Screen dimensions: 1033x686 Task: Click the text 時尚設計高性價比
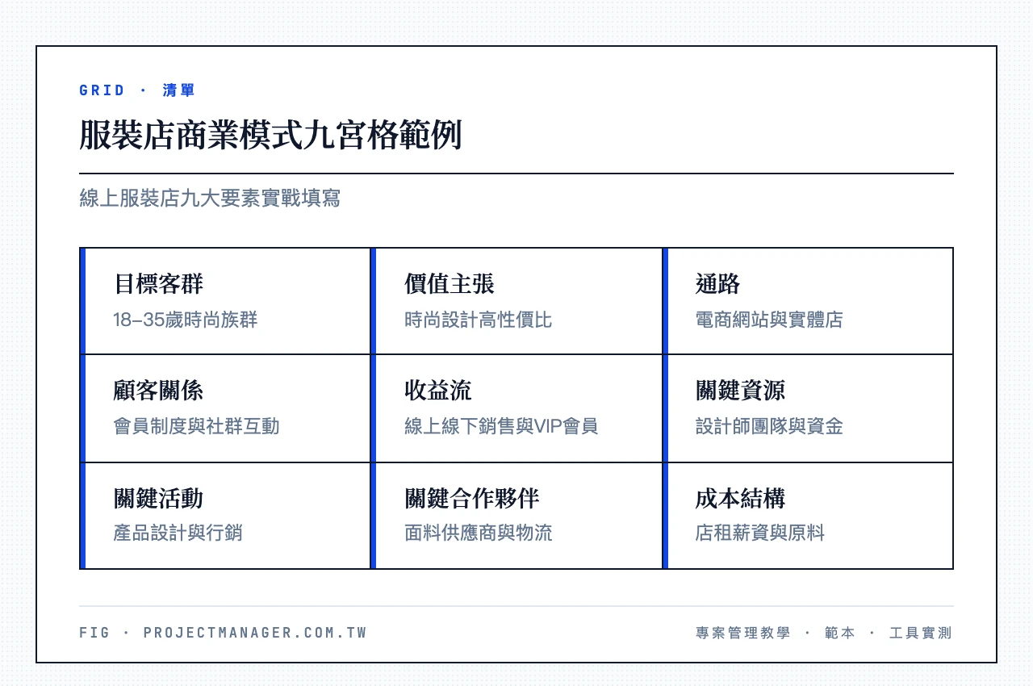click(479, 320)
